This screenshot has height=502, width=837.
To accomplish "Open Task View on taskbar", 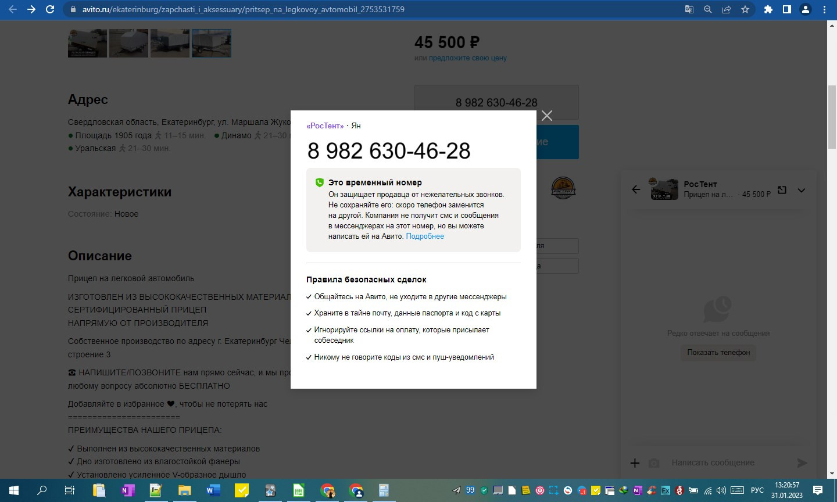I will (70, 490).
